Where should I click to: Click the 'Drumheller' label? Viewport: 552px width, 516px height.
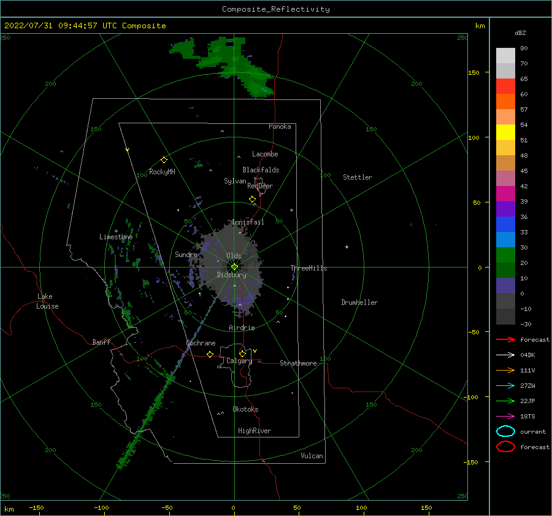pyautogui.click(x=359, y=302)
